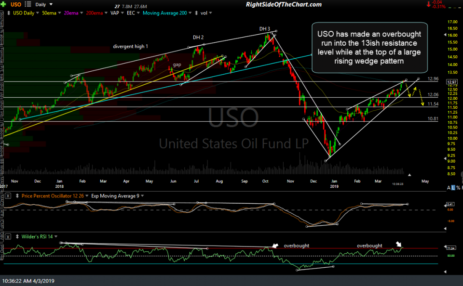Click the resize arrows icon next to USO Daily
Image resolution: width=463 pixels, height=286 pixels.
coord(8,13)
